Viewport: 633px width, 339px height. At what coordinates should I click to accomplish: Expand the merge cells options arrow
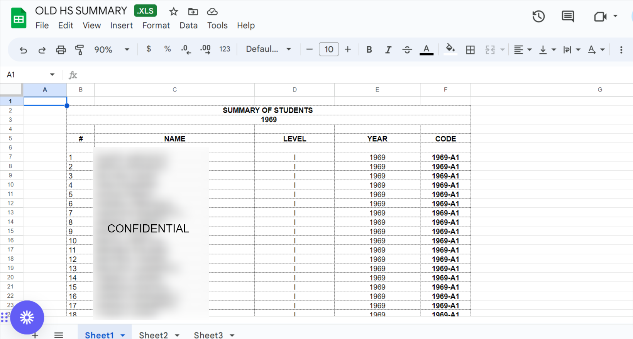pos(503,50)
